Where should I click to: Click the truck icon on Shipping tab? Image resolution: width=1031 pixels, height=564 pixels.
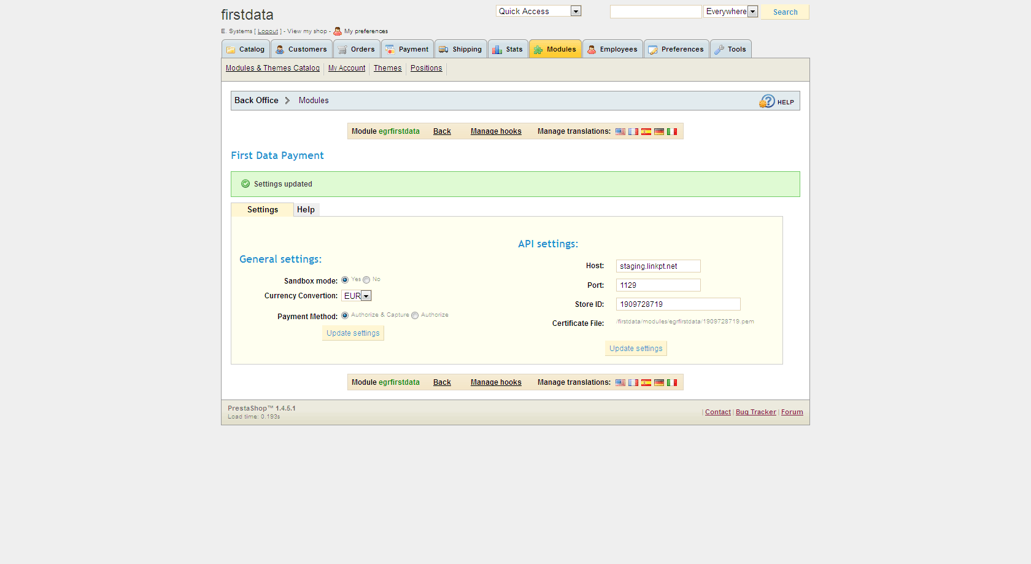click(x=444, y=50)
